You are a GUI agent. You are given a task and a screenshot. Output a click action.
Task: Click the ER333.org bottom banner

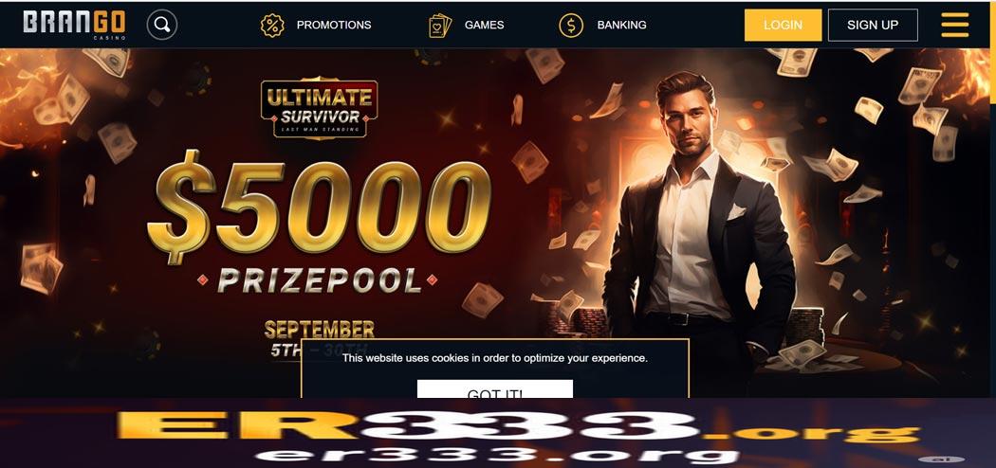[x=518, y=426]
